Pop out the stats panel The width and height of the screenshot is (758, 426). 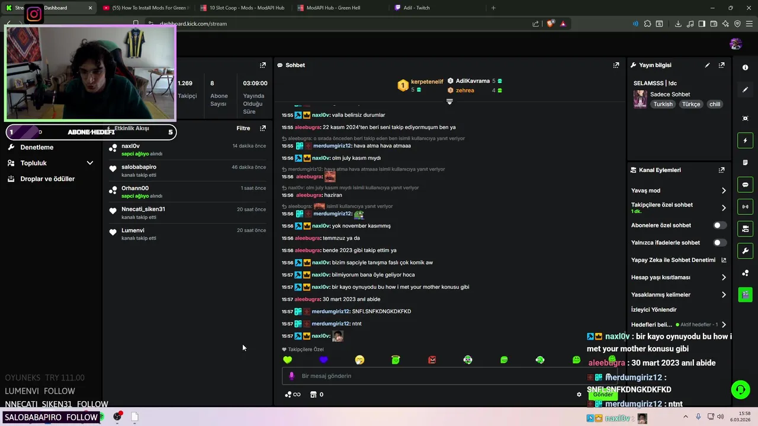coord(263,65)
